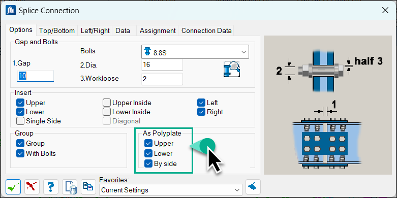Click the blue pick arrow icon beside Favorites
Viewport: 397px width, 198px height.
click(253, 187)
